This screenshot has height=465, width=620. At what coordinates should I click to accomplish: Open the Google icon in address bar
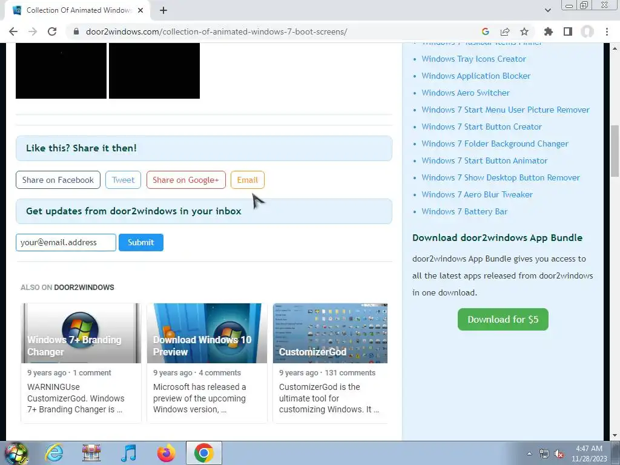485,31
